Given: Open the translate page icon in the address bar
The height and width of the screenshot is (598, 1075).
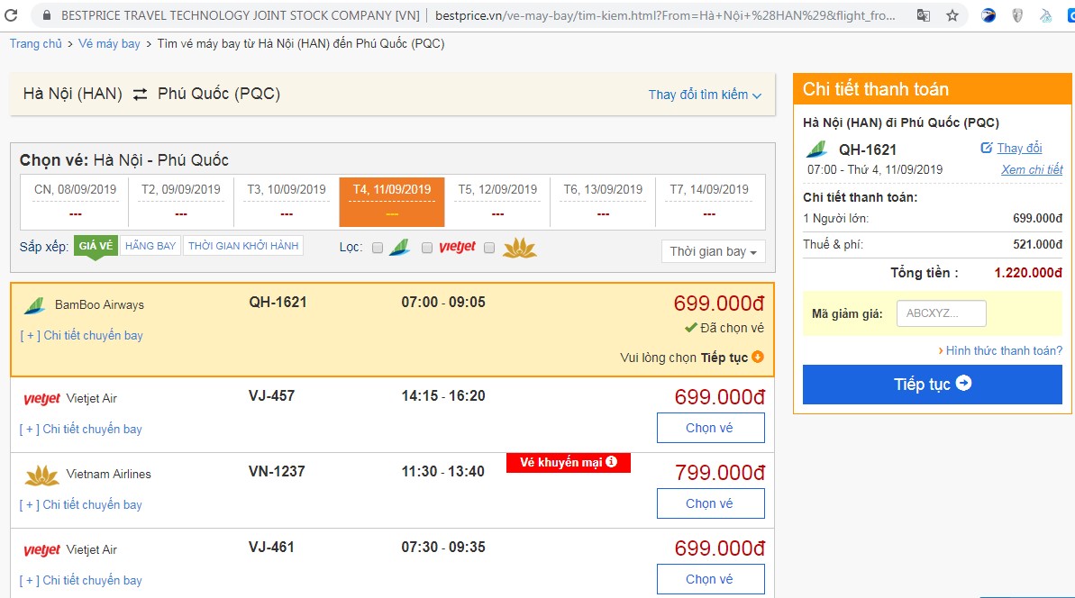Looking at the screenshot, I should 924,15.
